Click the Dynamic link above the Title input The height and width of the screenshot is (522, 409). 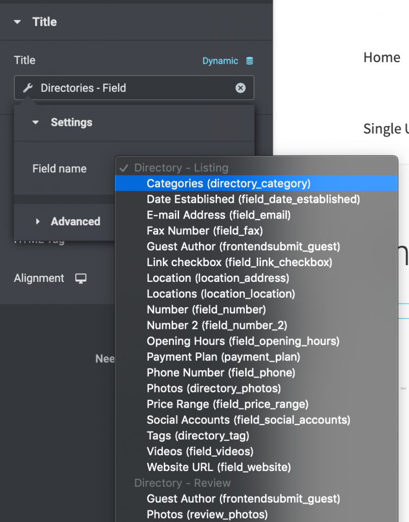coord(220,60)
